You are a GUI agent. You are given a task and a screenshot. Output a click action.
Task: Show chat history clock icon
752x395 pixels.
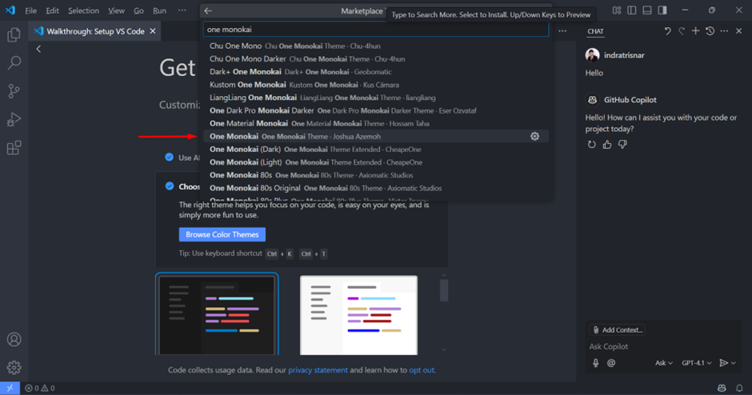click(710, 31)
